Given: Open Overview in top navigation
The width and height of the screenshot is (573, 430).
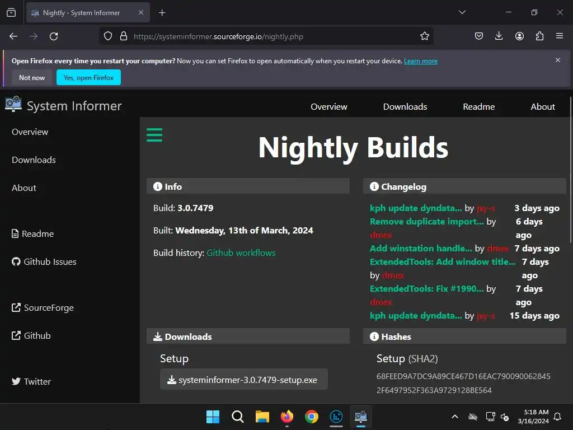Looking at the screenshot, I should (x=329, y=107).
